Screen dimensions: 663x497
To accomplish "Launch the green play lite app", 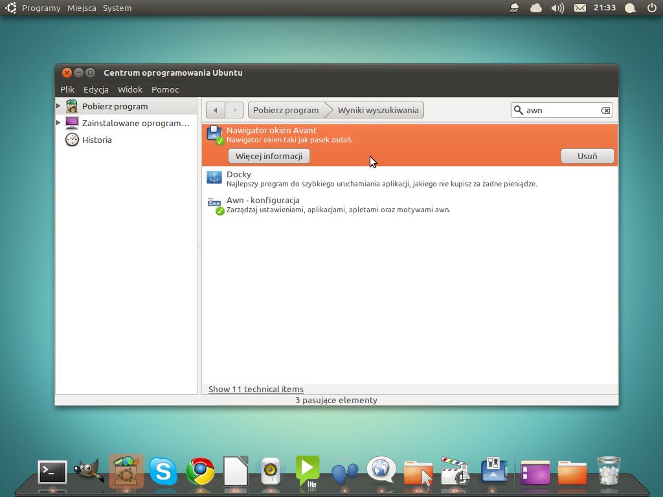I will pos(308,472).
